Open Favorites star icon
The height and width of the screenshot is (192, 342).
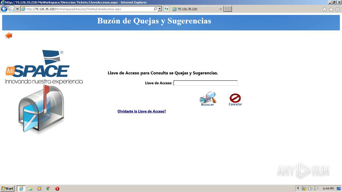(331, 9)
